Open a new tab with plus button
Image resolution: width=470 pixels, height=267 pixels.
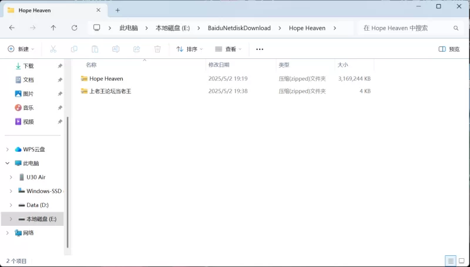pyautogui.click(x=117, y=10)
